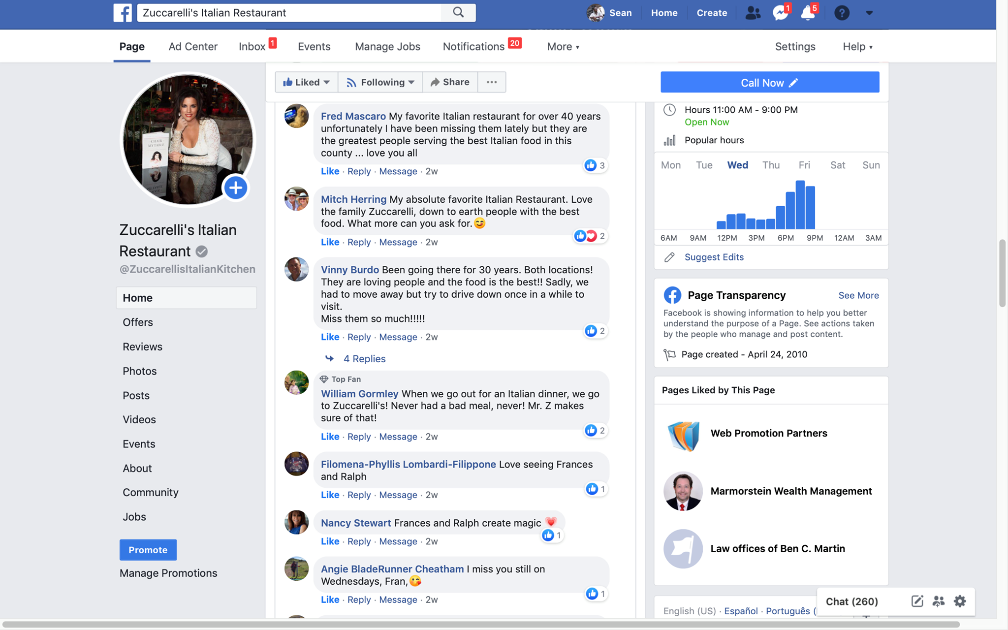The height and width of the screenshot is (630, 1008).
Task: Expand the 4 Replies thread
Action: pos(364,359)
